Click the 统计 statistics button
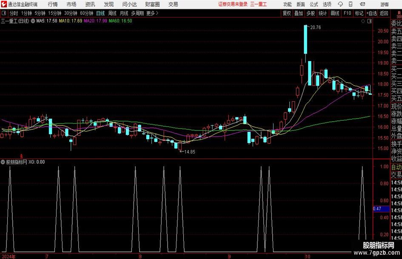 [322, 13]
